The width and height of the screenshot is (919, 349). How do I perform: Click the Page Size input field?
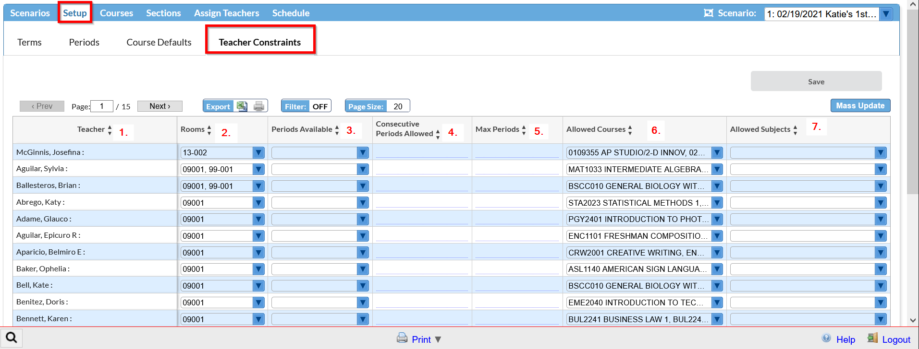pyautogui.click(x=398, y=106)
